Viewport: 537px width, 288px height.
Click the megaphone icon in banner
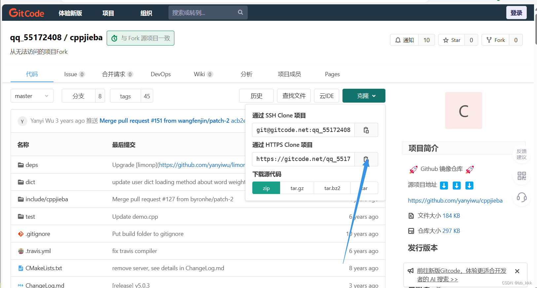411,271
